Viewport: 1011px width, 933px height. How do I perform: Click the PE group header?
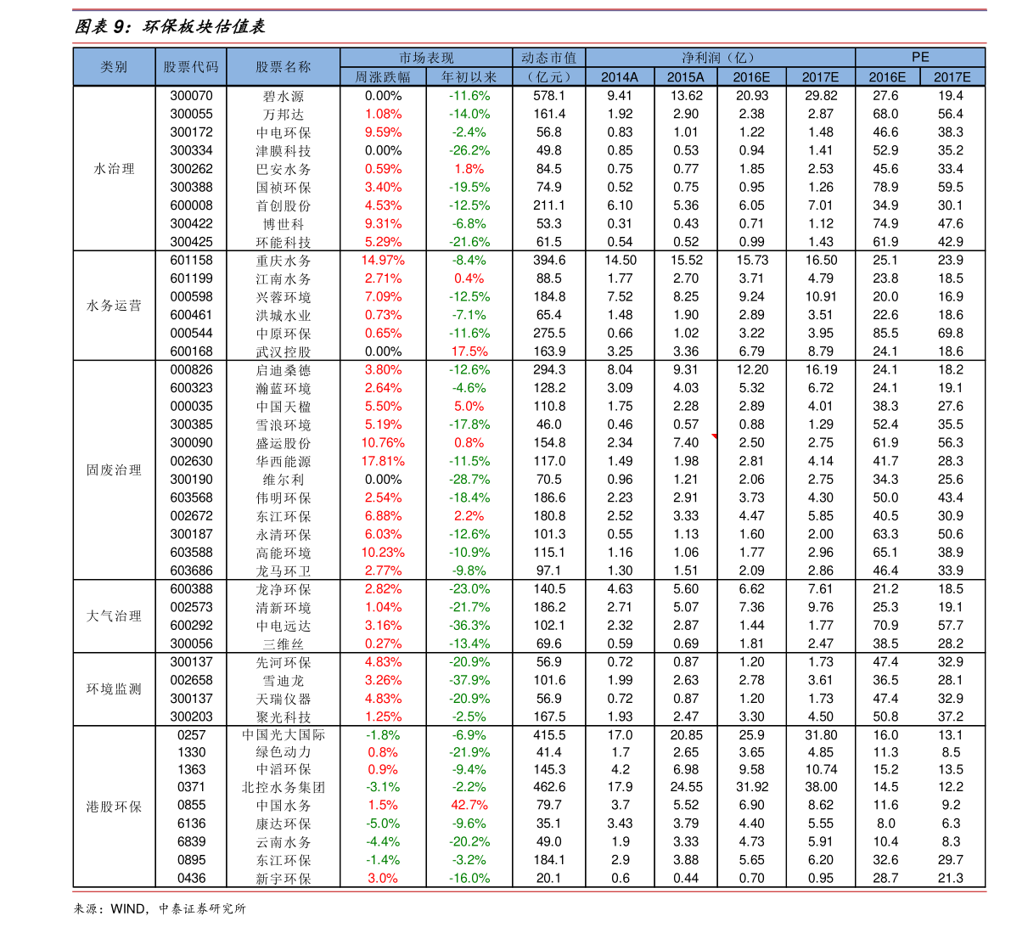point(920,58)
